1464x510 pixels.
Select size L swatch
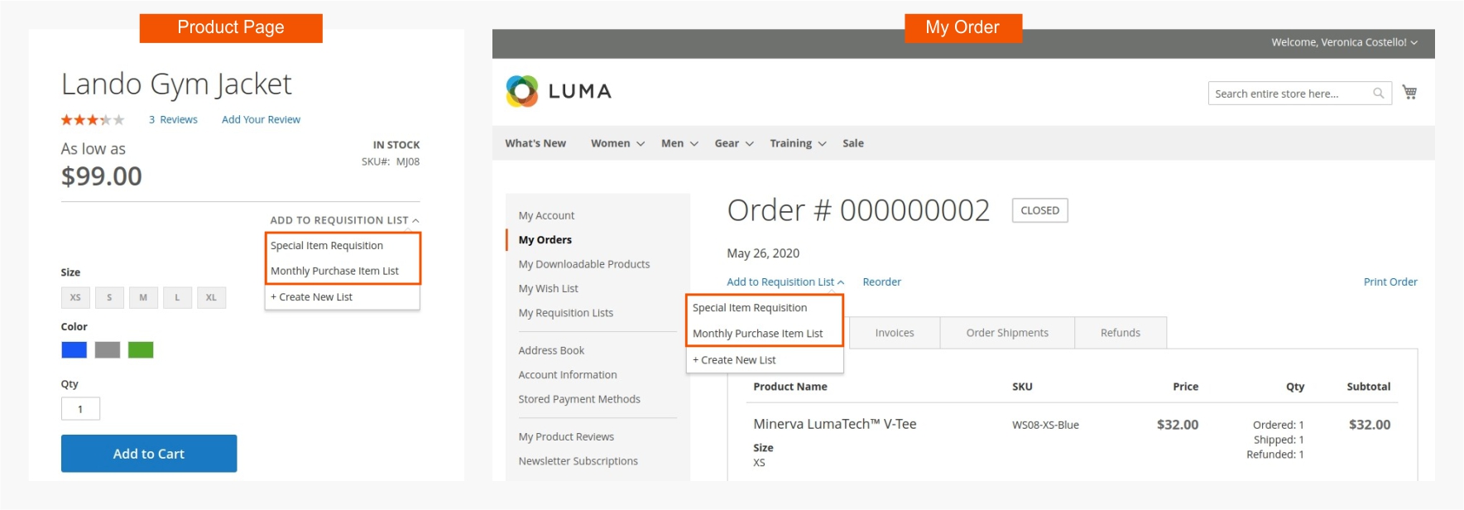pyautogui.click(x=177, y=297)
